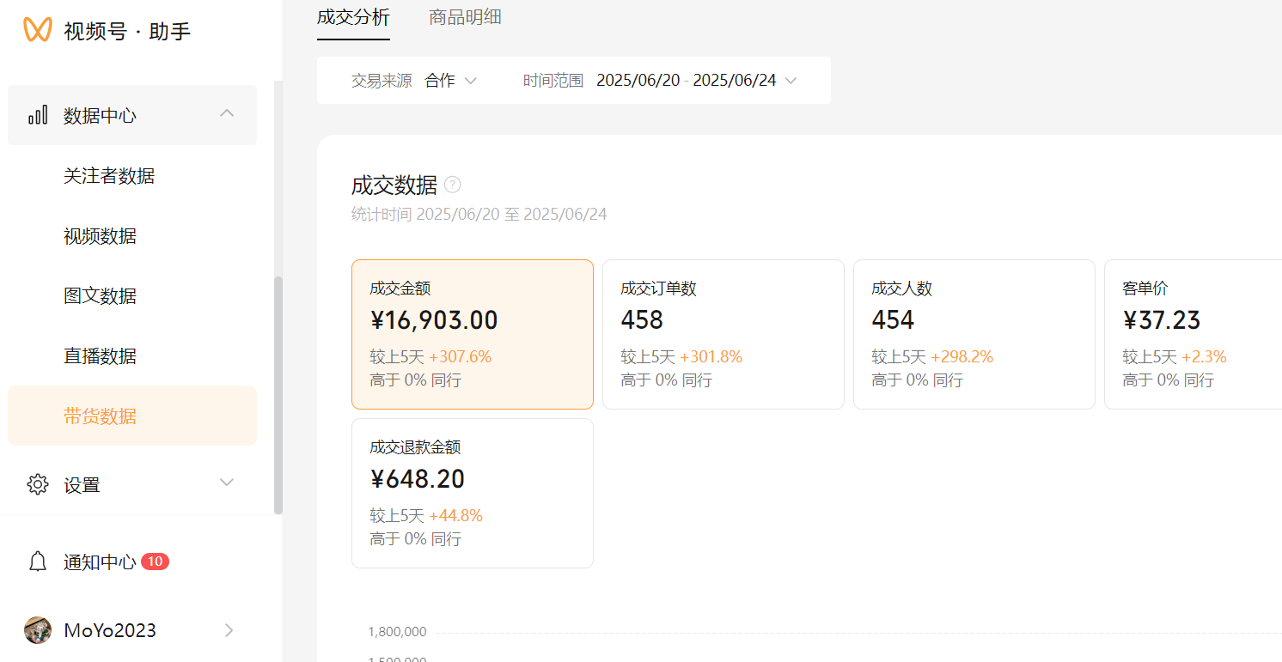This screenshot has width=1282, height=662.
Task: Click the 454 buyer count value
Action: (x=893, y=320)
